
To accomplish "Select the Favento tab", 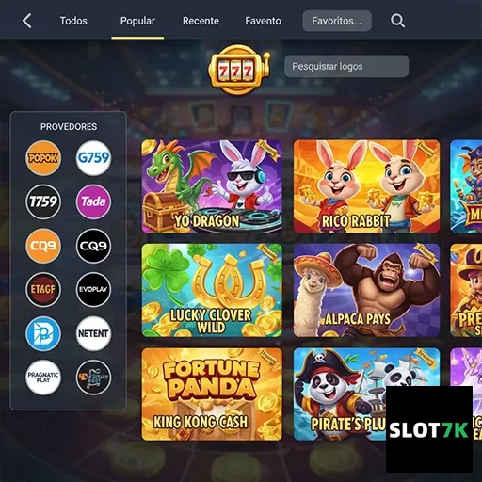I will coord(263,21).
